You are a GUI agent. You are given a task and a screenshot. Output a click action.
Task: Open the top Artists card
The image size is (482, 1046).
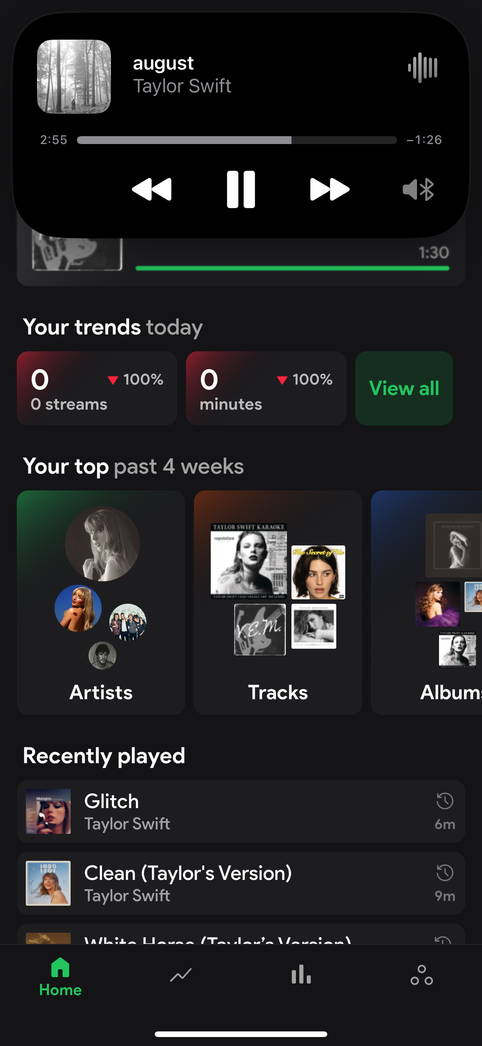pos(101,602)
